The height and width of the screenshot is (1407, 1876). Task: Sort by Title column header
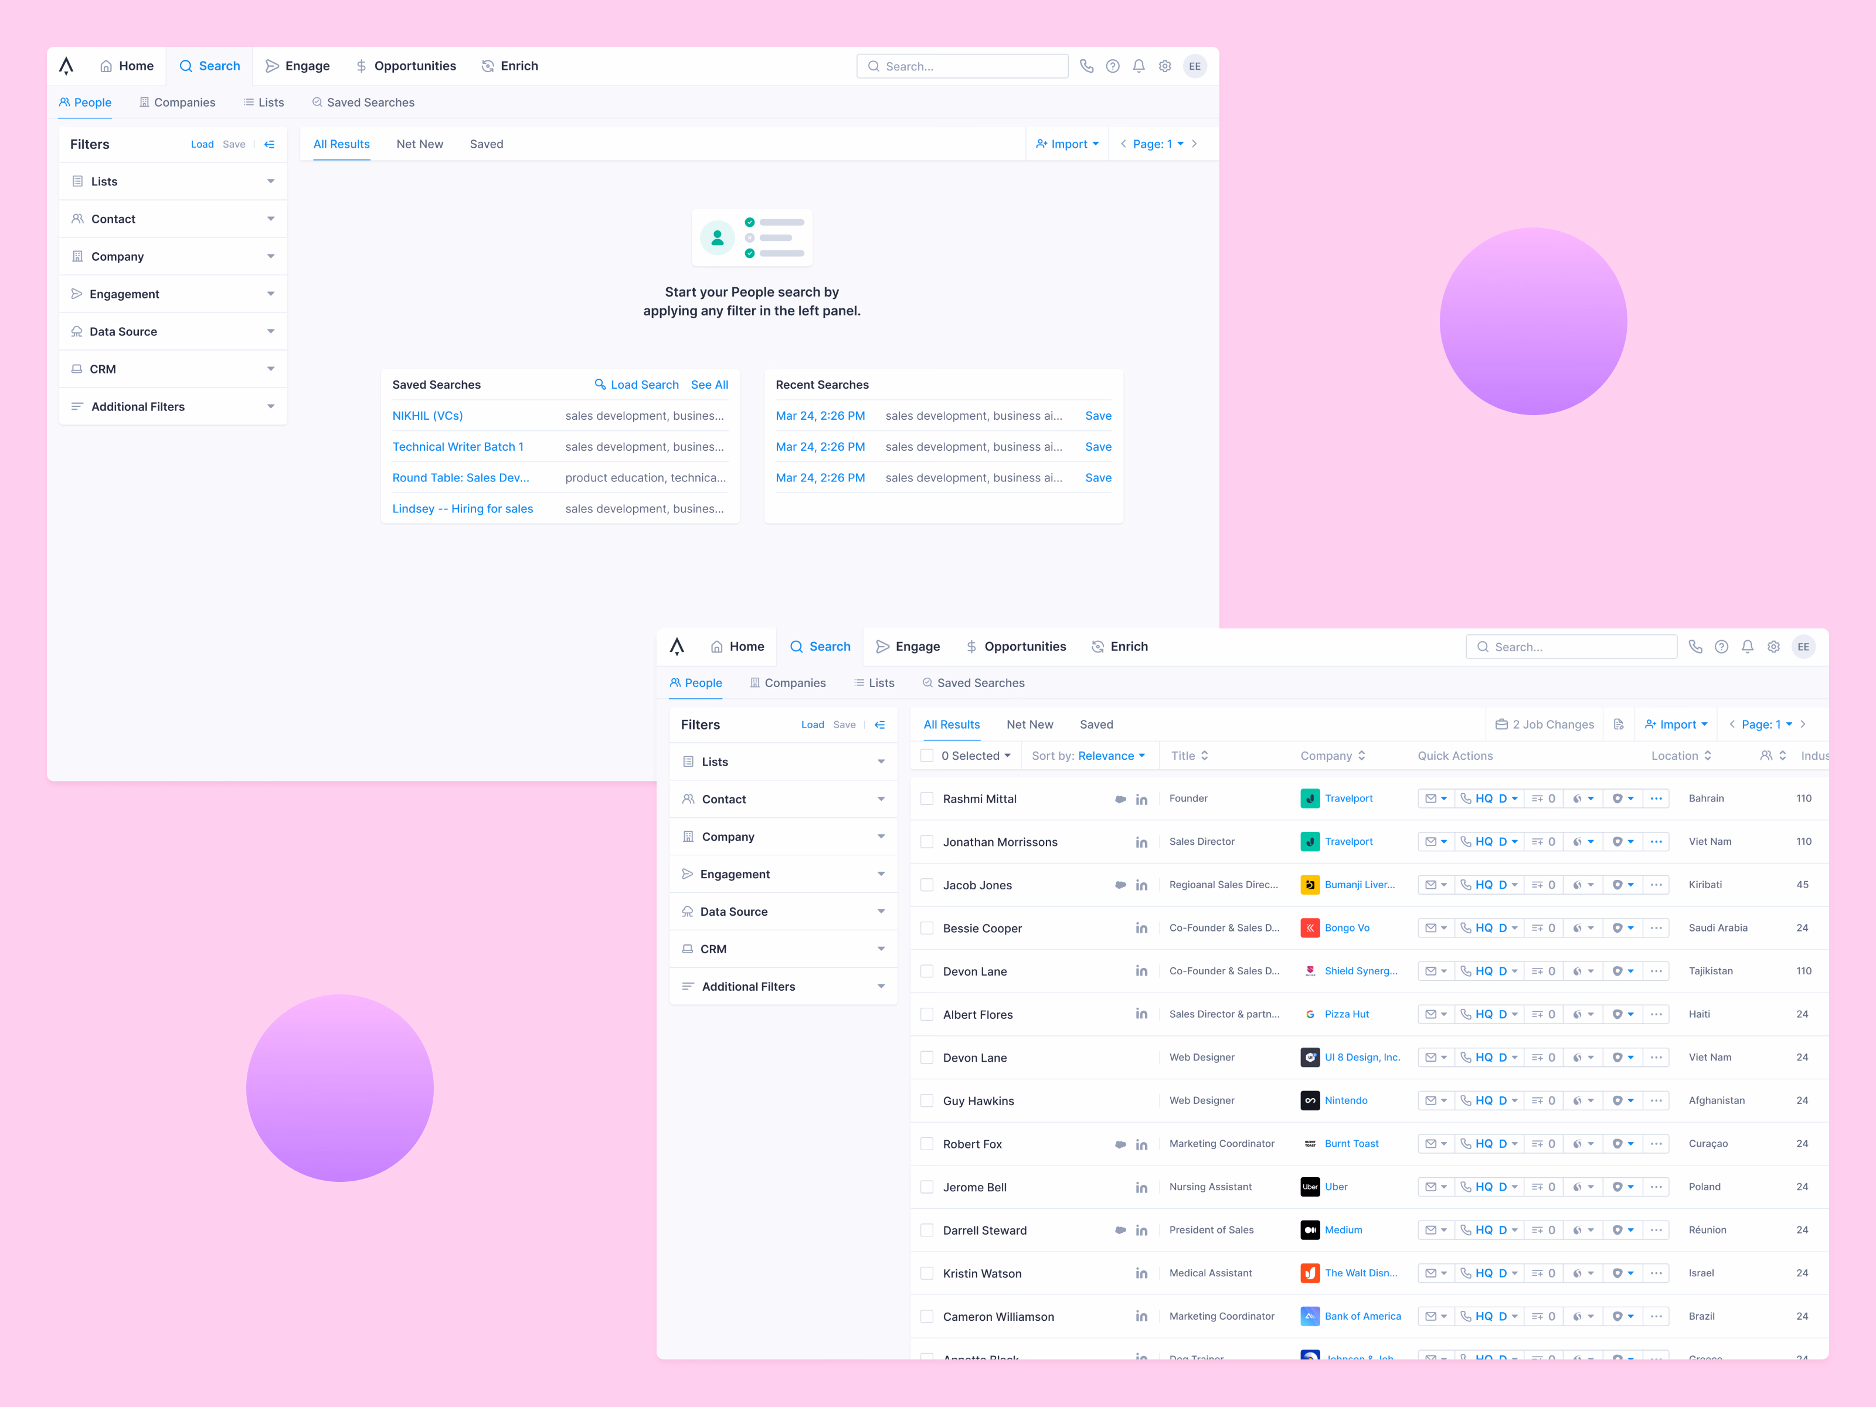click(x=1190, y=756)
